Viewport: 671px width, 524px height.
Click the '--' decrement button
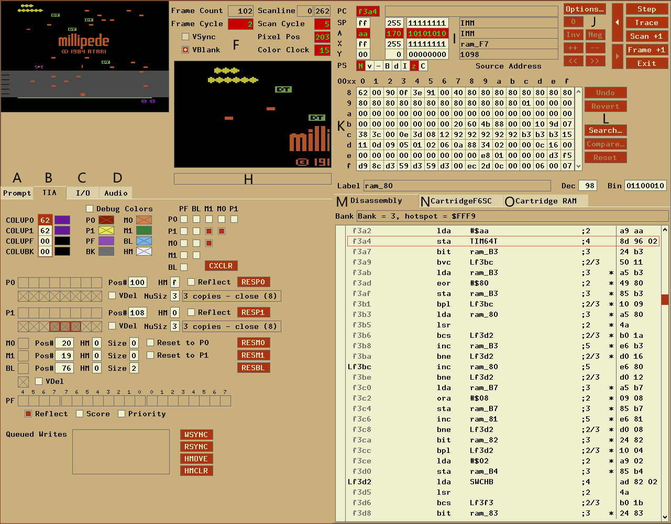[x=595, y=48]
